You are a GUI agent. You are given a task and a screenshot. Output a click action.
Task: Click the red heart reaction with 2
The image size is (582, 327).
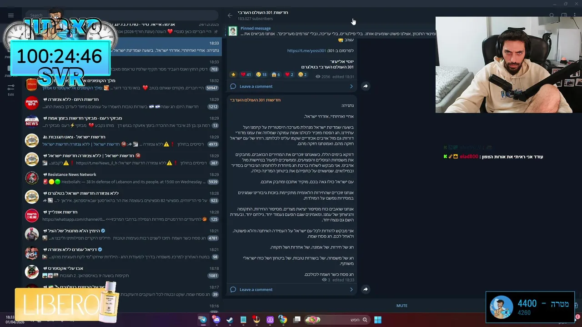(289, 74)
